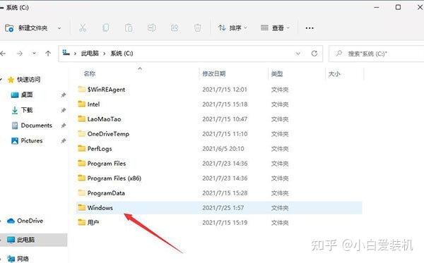Click the Copy icon in toolbar
The image size is (424, 263).
(105, 27)
